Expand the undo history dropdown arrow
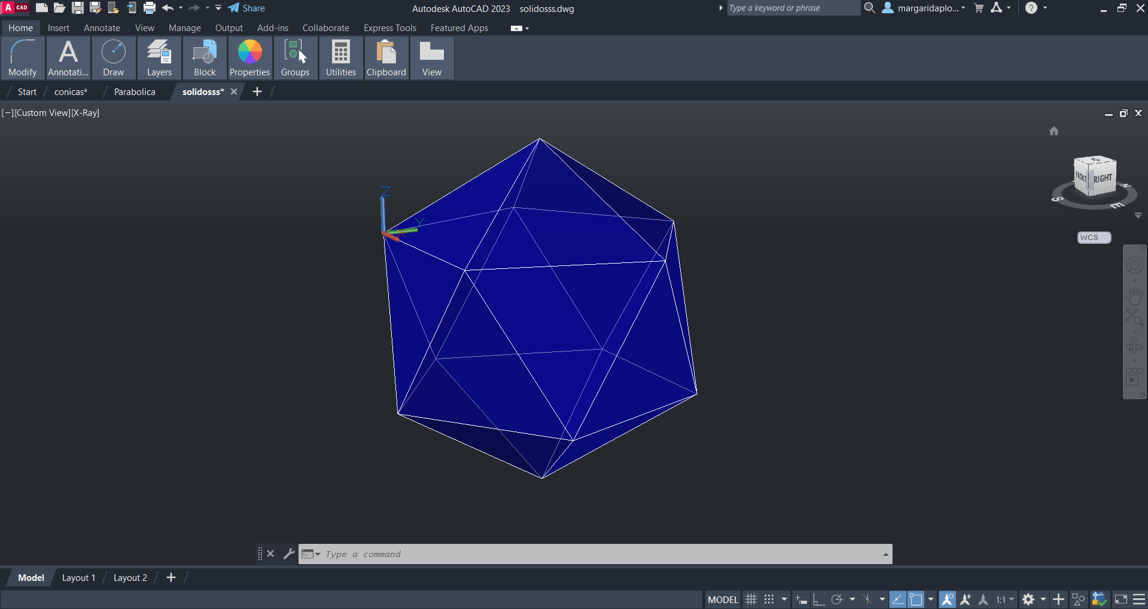 [181, 8]
